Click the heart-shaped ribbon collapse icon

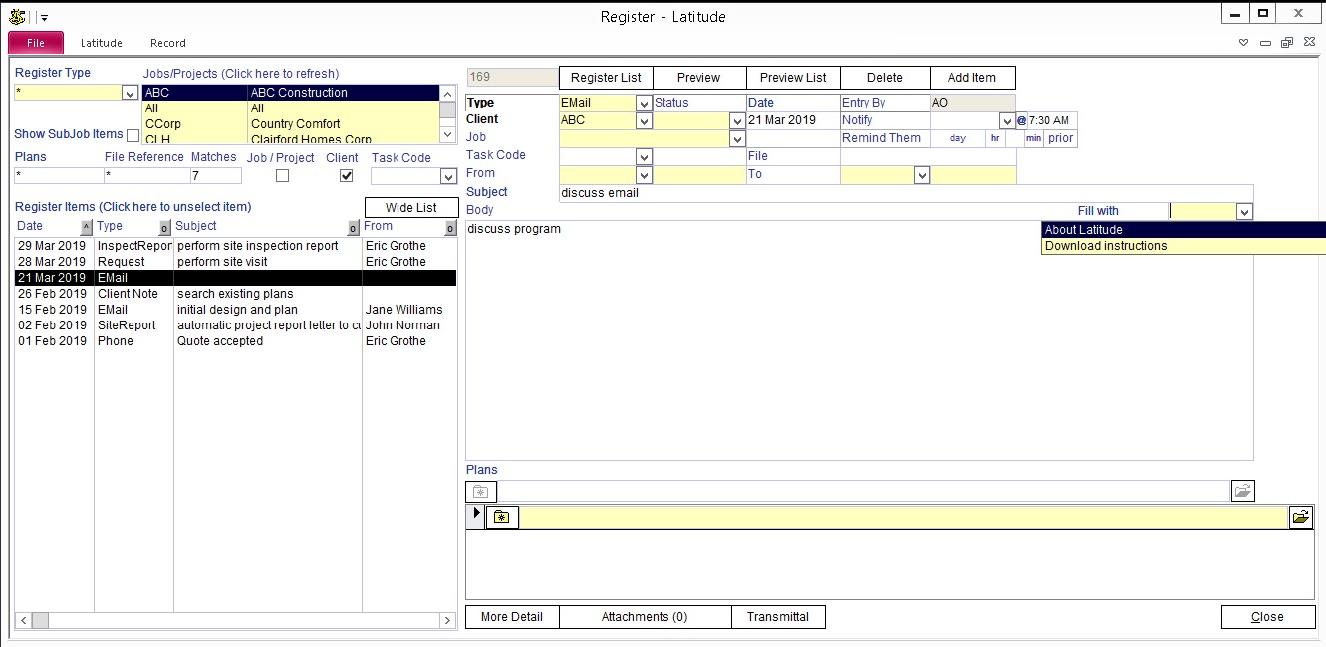click(x=1243, y=43)
